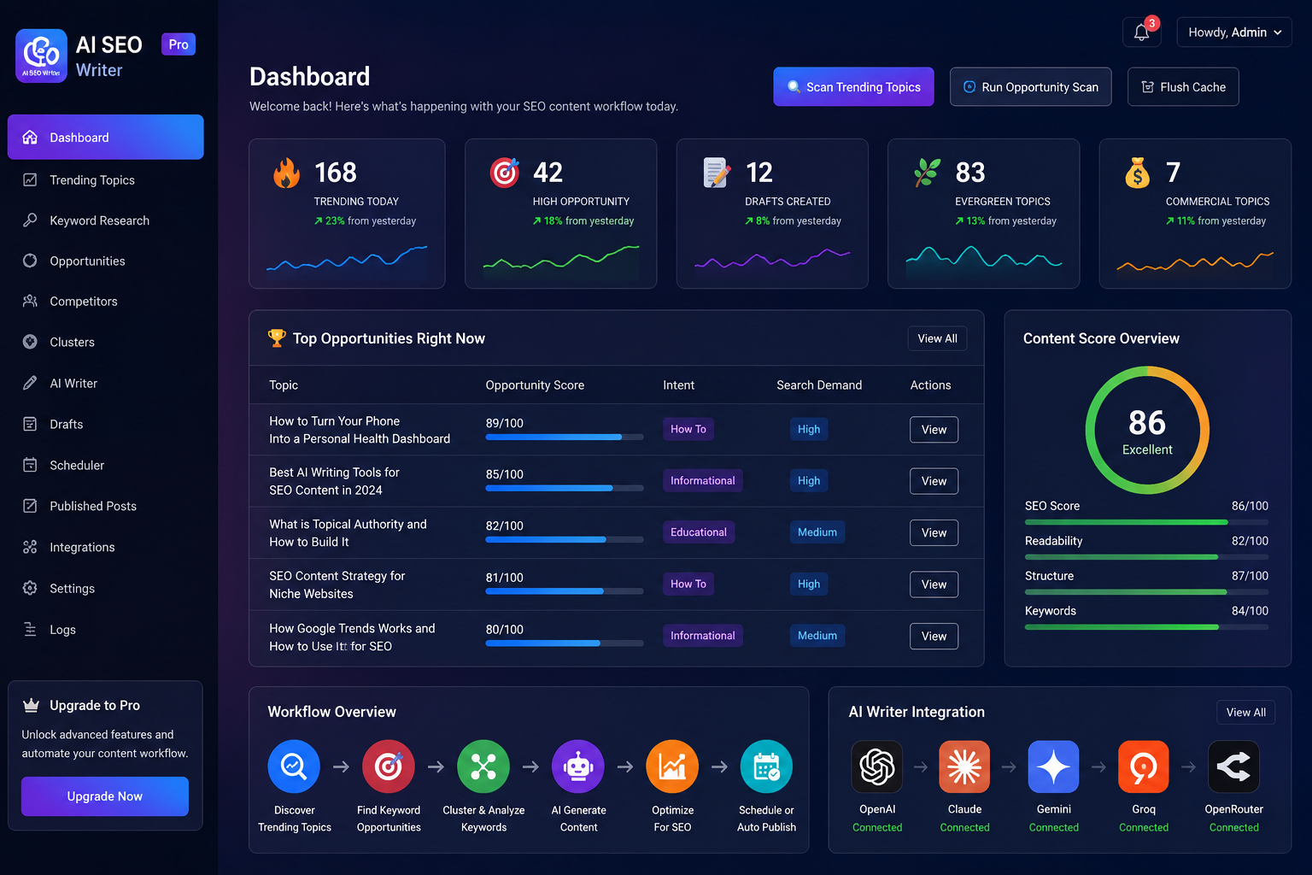Click the Scheduler calendar sidebar icon
This screenshot has width=1312, height=875.
30,465
